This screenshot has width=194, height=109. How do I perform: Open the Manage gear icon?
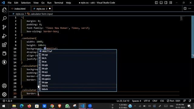(4, 94)
